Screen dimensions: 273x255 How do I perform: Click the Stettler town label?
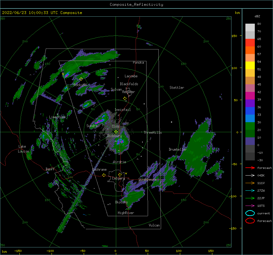[177, 88]
